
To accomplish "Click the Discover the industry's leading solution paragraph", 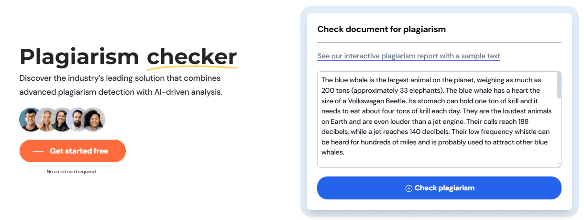I will click(121, 85).
